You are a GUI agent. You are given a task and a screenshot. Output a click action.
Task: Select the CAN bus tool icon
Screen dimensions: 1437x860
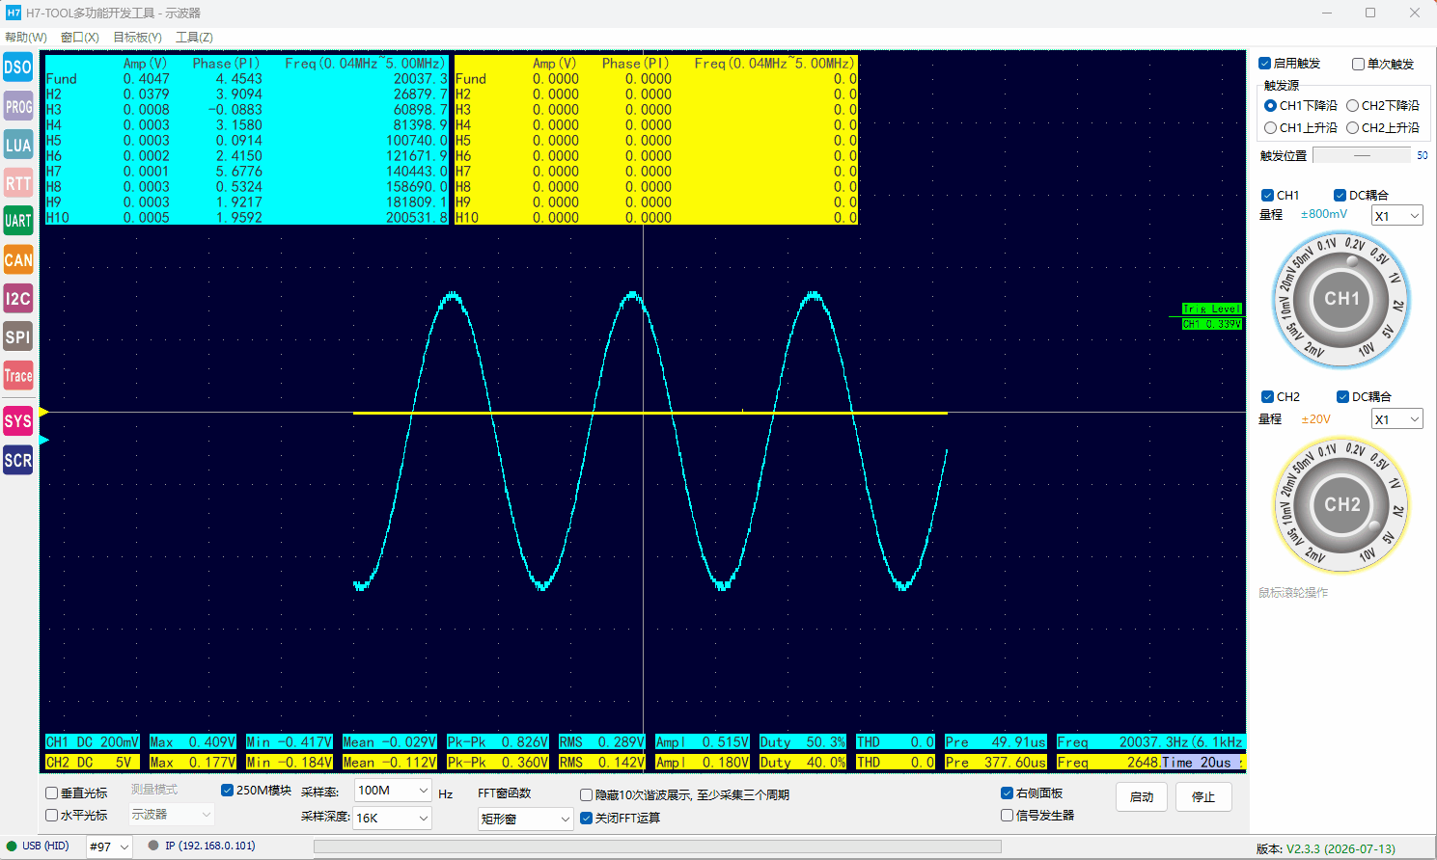18,259
